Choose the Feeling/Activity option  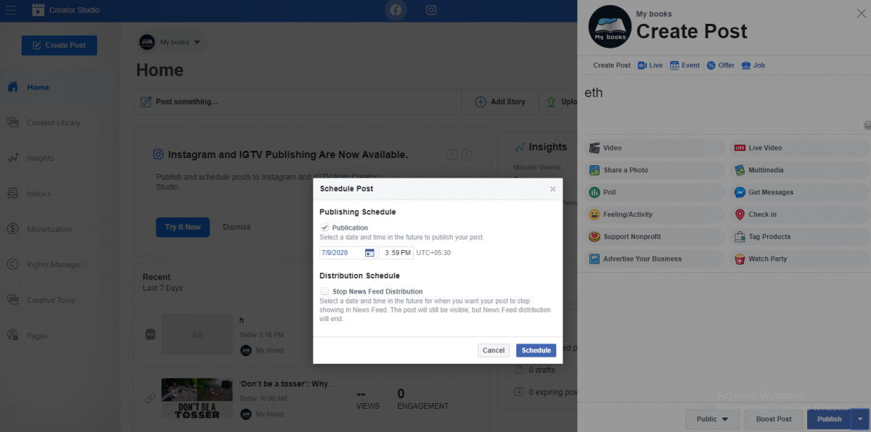(x=653, y=215)
